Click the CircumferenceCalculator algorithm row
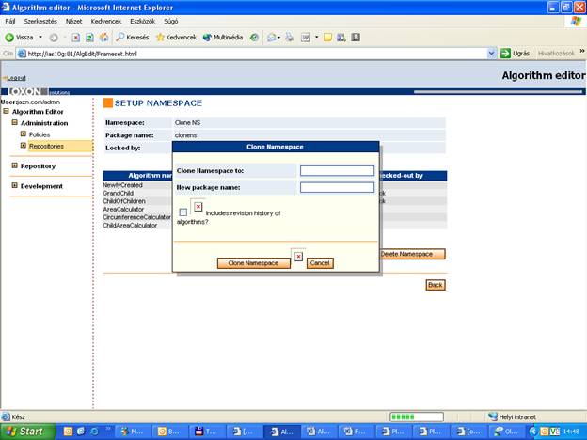 tap(136, 217)
